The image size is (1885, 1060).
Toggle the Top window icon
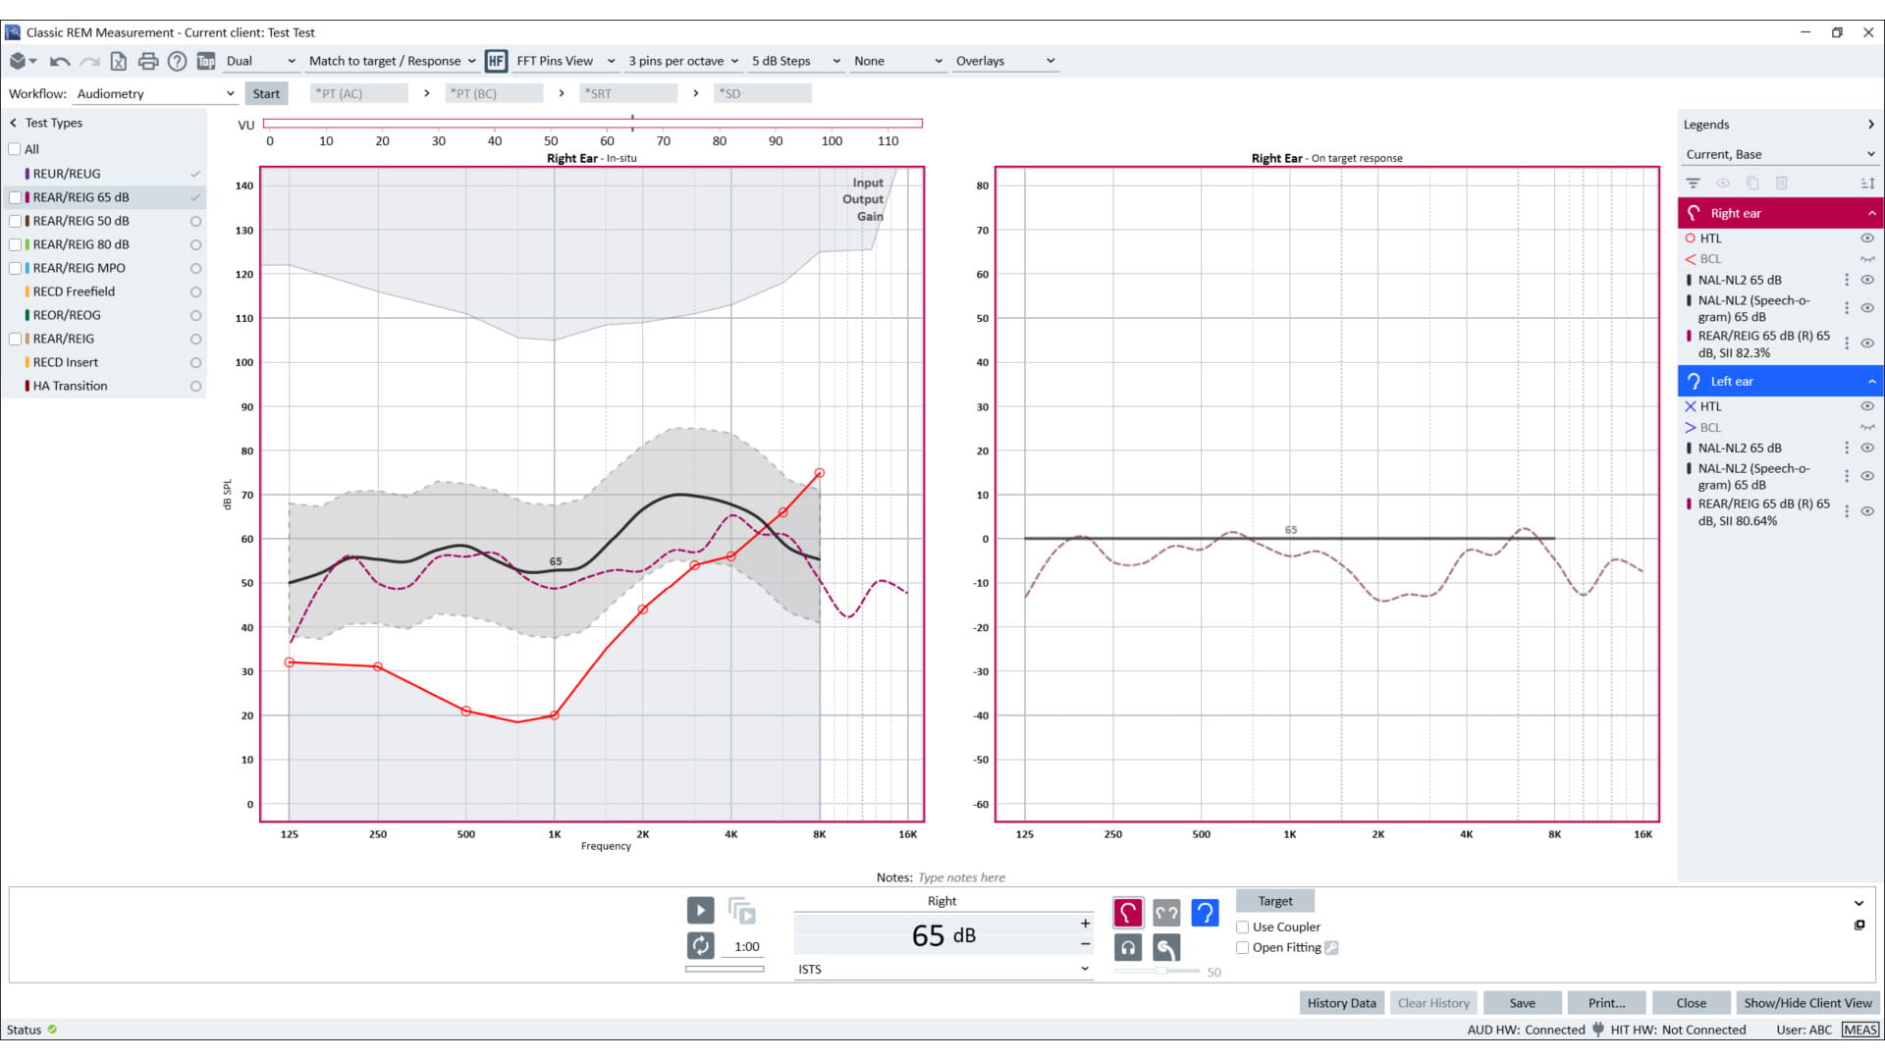[205, 61]
